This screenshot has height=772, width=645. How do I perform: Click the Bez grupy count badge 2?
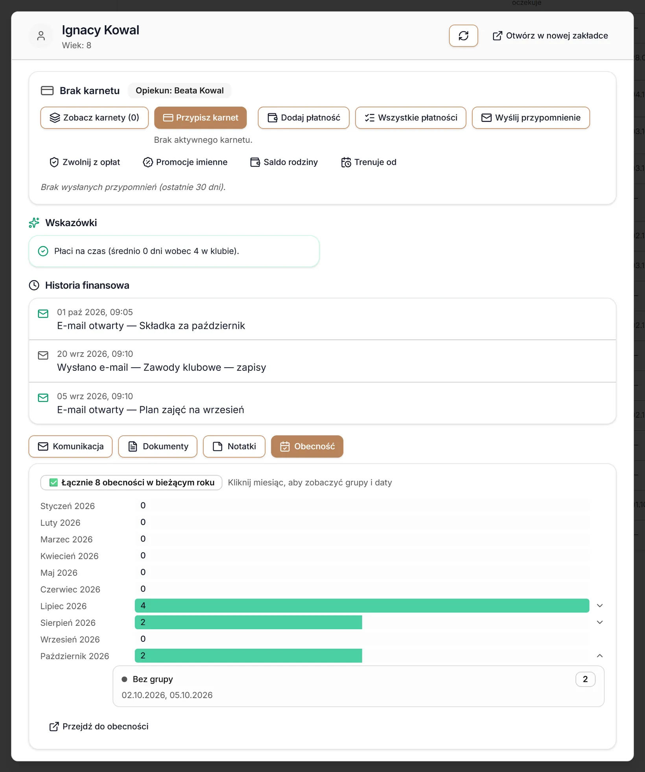click(x=585, y=680)
